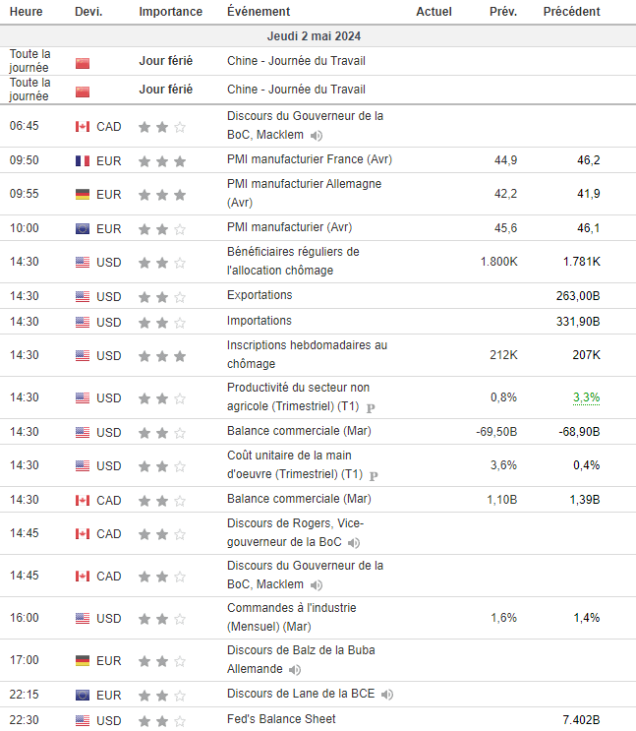Click speaker icon next to Lane de la BCE

point(387,695)
